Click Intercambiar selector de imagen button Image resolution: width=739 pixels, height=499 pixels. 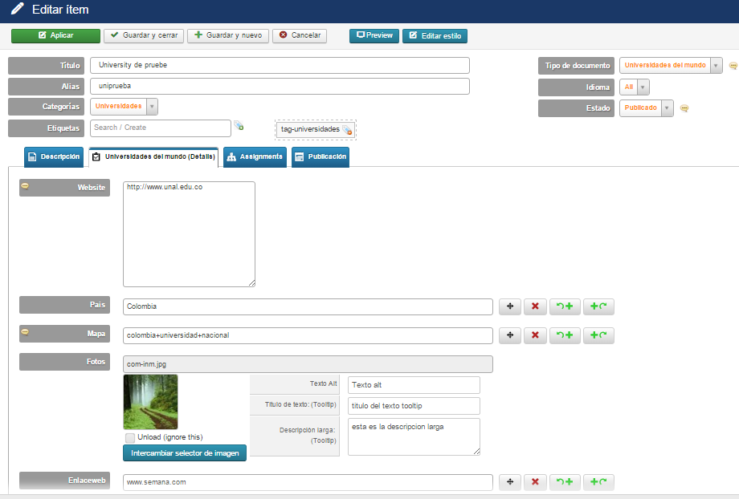pyautogui.click(x=185, y=453)
